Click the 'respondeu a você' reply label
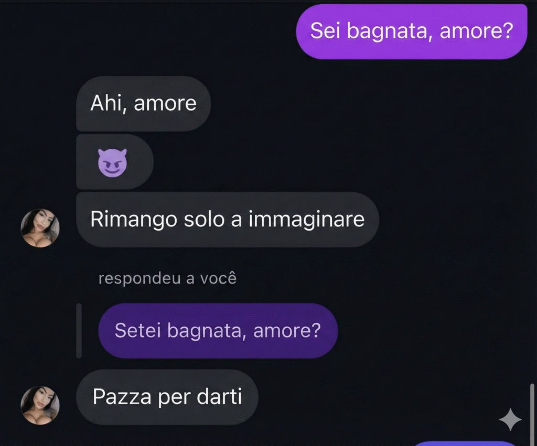 (x=167, y=278)
